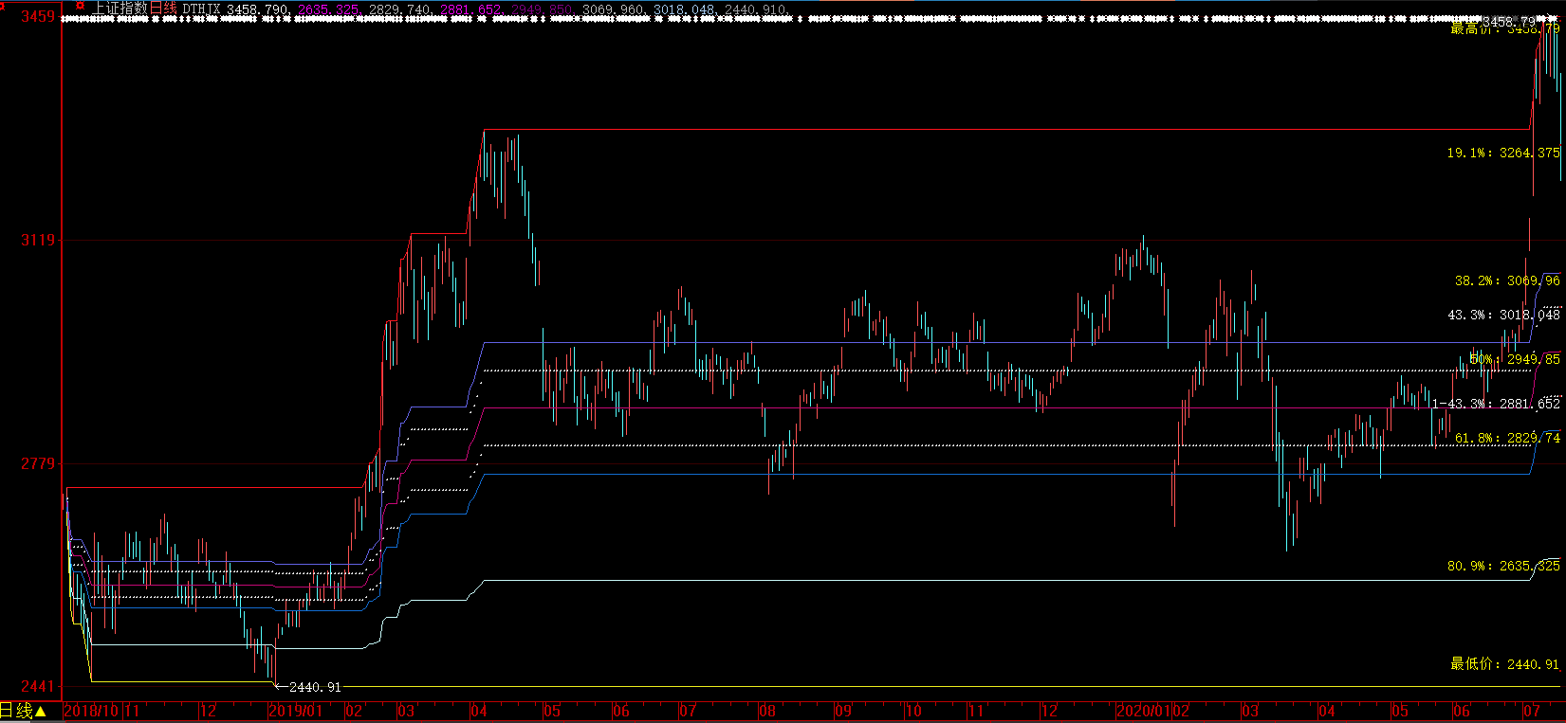Select header value 2440.910
The image size is (1566, 723).
[756, 9]
